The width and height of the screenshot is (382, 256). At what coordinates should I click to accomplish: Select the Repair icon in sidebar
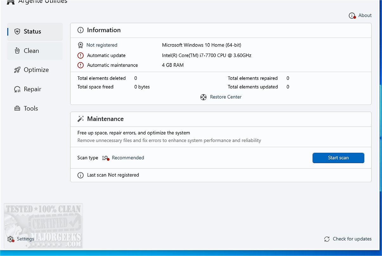click(x=17, y=89)
